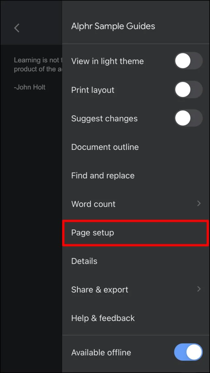The width and height of the screenshot is (210, 373).
Task: Select the Page setup option
Action: [136, 233]
